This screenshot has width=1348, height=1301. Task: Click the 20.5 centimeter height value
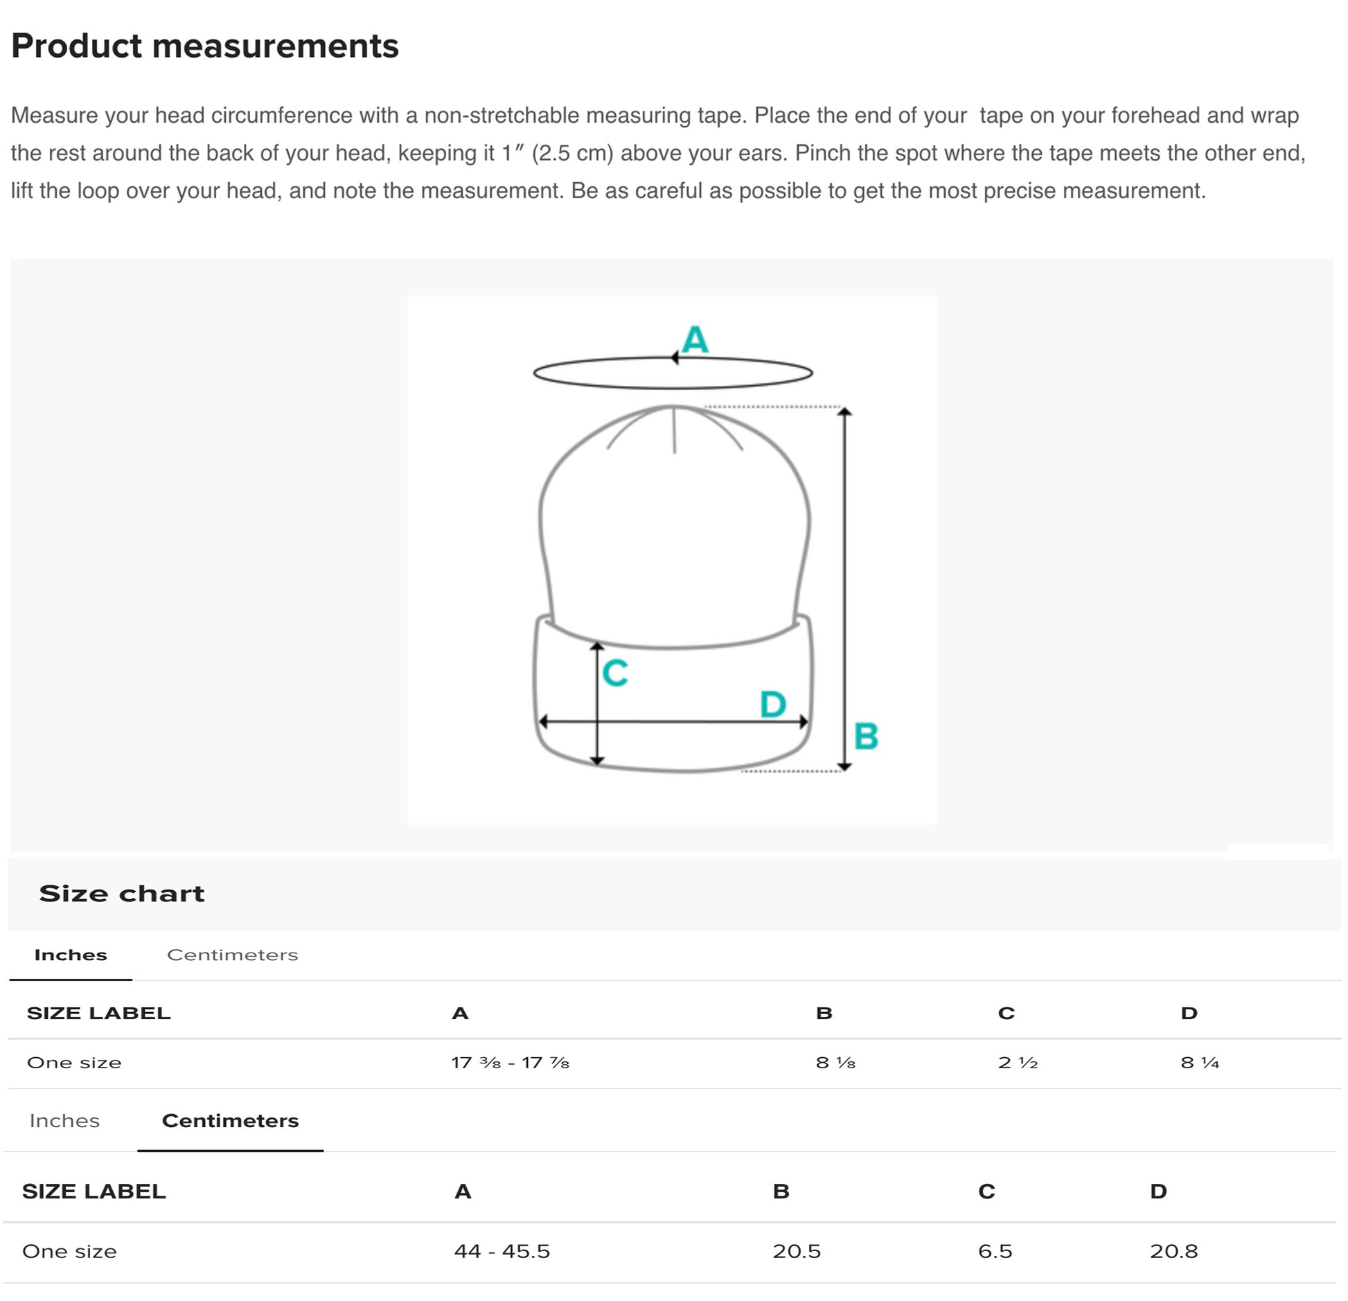[797, 1251]
